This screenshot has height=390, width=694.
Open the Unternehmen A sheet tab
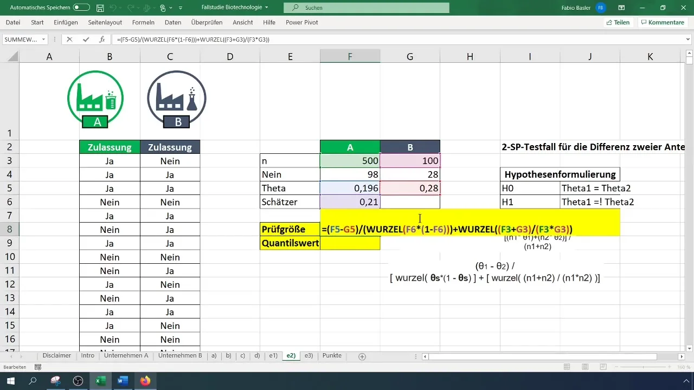point(126,356)
